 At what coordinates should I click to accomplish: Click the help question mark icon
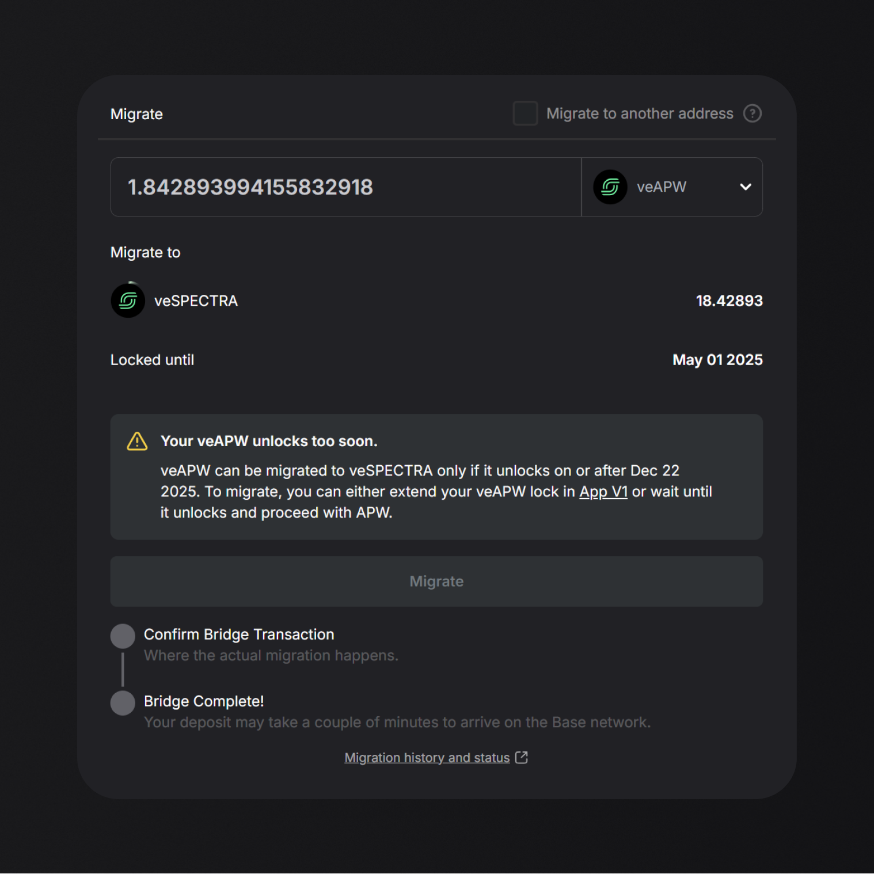pos(752,113)
